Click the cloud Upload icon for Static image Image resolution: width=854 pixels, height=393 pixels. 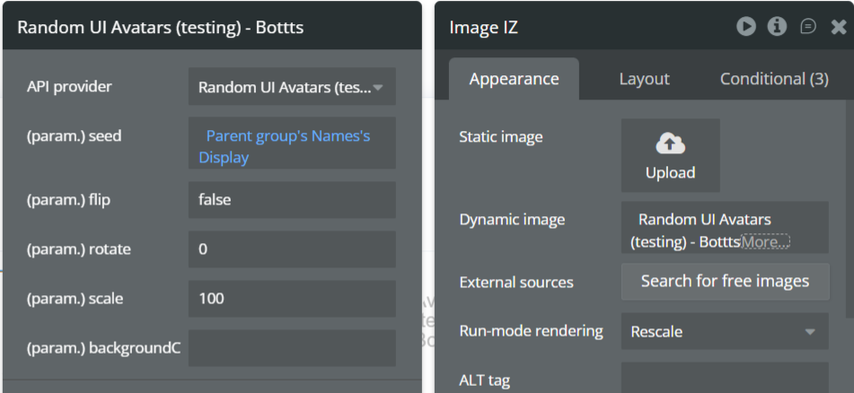[x=670, y=144]
